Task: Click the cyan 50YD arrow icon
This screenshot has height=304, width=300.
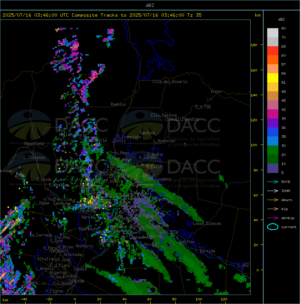Action: click(x=273, y=182)
